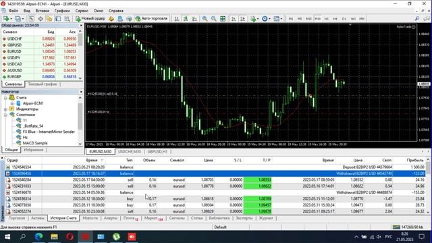This screenshot has width=432, height=243.
Task: Select the _BotRate_54 advisor
Action: pos(33,126)
